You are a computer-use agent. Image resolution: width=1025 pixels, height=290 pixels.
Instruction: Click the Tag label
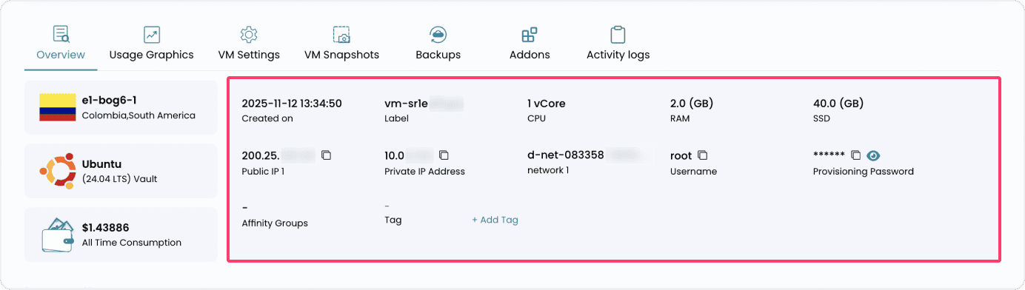393,220
